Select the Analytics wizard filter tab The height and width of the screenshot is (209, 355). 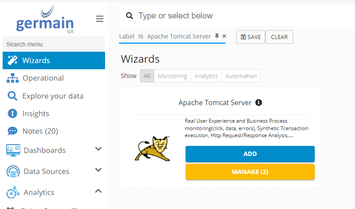click(x=206, y=76)
